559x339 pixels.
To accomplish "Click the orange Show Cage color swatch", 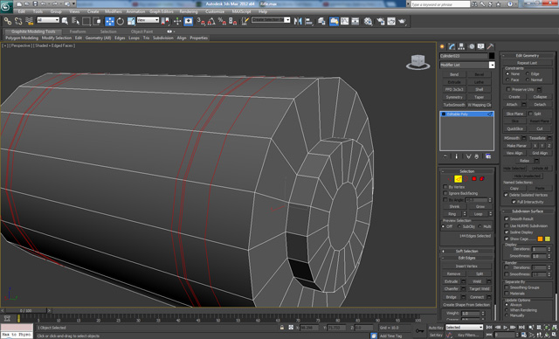I will tap(540, 239).
